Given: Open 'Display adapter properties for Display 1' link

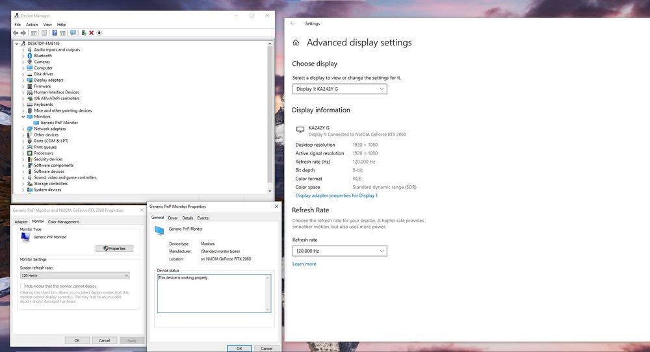Looking at the screenshot, I should pyautogui.click(x=336, y=195).
